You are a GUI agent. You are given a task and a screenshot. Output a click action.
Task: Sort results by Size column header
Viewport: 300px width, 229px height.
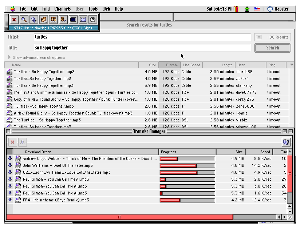(x=149, y=65)
